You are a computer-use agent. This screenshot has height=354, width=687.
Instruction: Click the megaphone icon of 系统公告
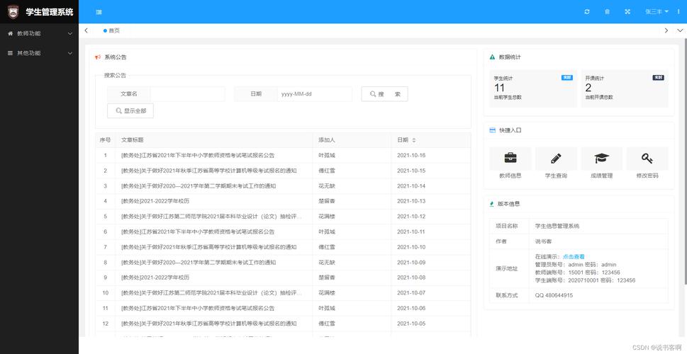(98, 57)
